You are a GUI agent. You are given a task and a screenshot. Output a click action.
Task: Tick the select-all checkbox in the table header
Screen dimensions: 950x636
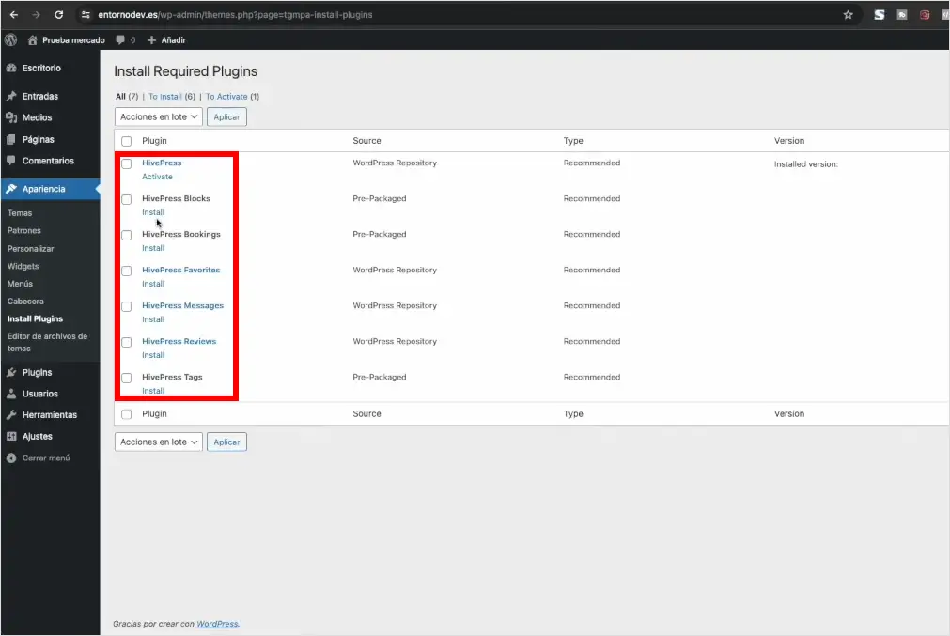126,141
